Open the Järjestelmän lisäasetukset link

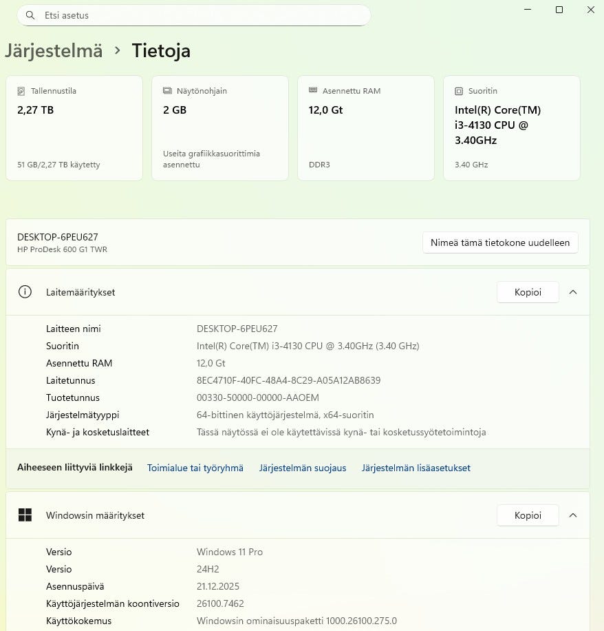point(416,468)
